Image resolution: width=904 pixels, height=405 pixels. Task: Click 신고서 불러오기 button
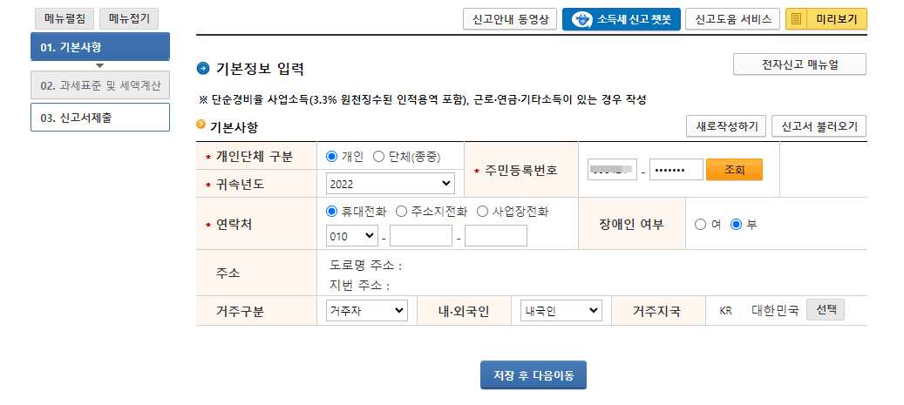819,126
